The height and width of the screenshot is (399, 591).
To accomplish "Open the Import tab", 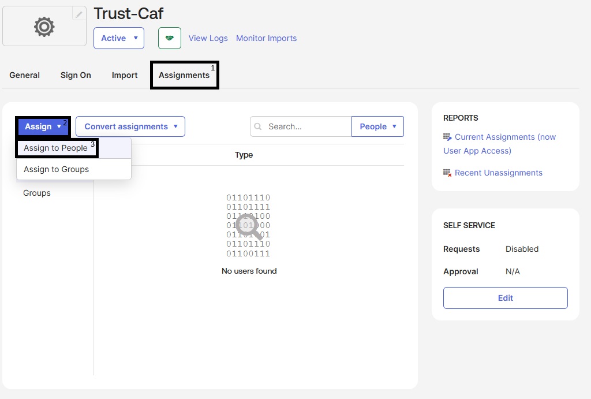I will tap(125, 75).
